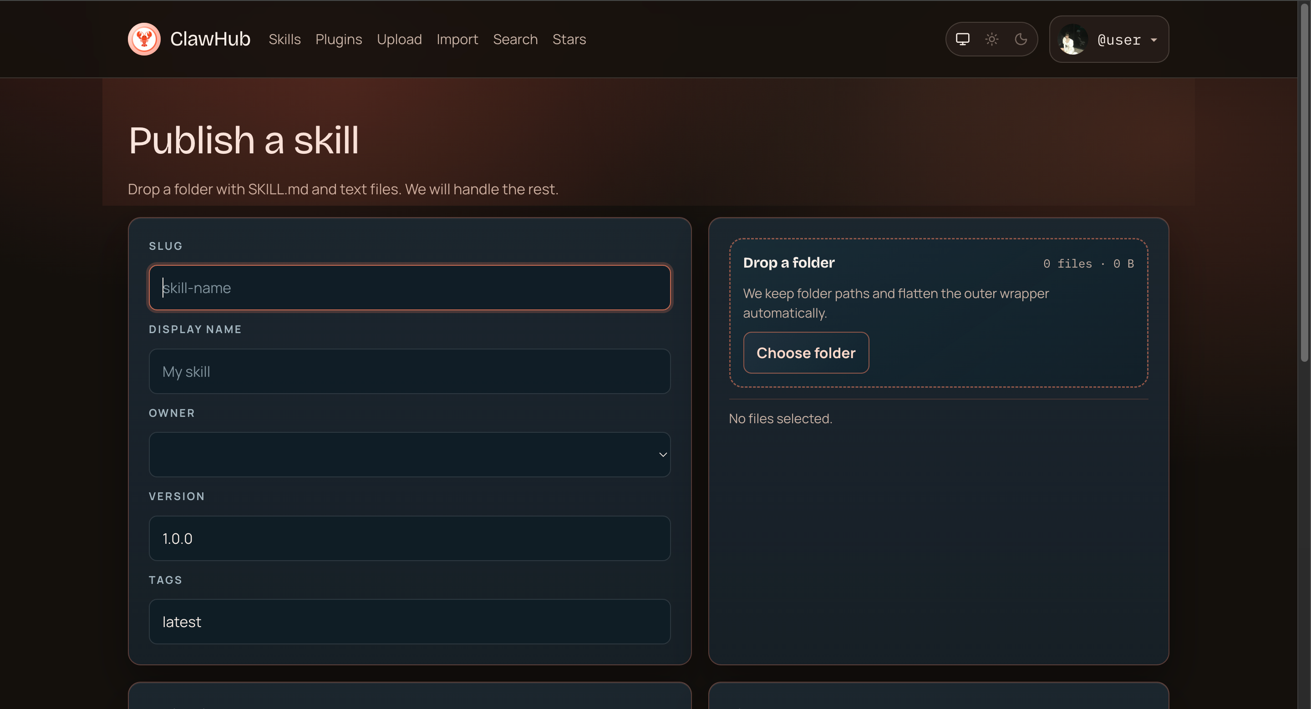The width and height of the screenshot is (1311, 709).
Task: Go to the Skills nav item
Action: 285,39
